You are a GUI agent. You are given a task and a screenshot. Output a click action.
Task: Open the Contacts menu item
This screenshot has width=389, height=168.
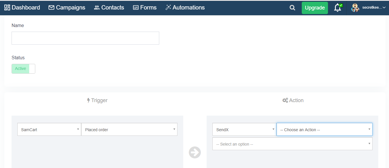point(109,8)
